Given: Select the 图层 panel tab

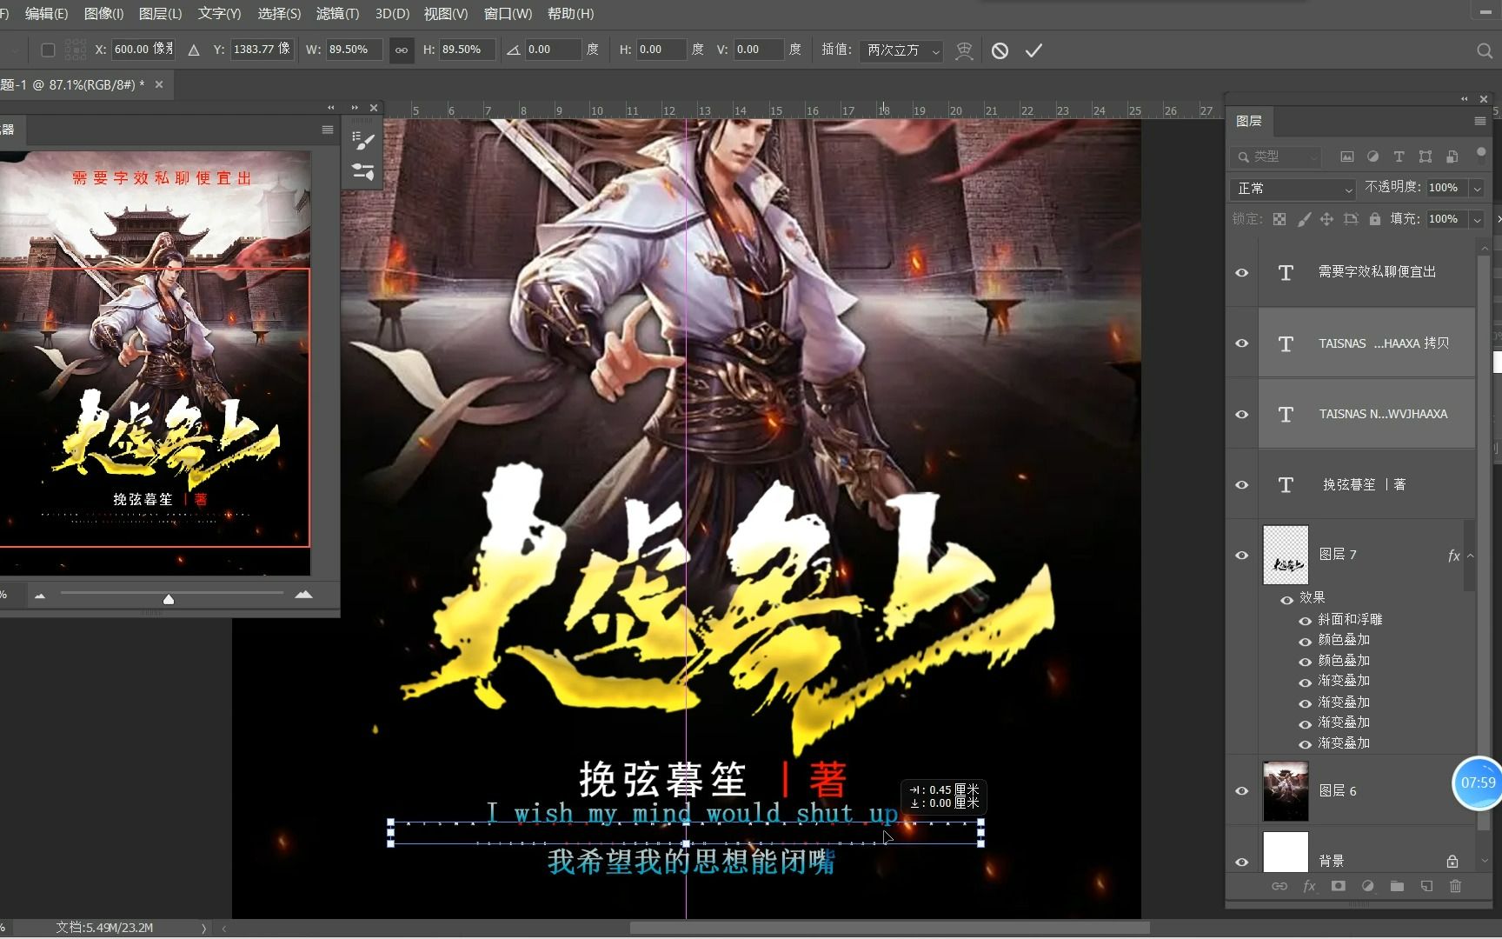Looking at the screenshot, I should click(x=1249, y=121).
